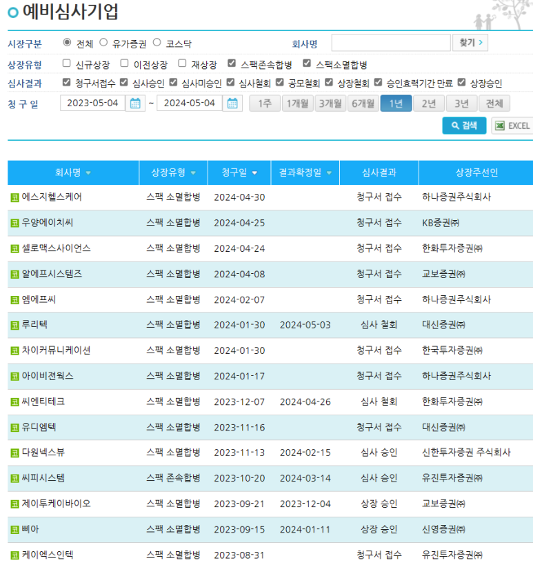Open the start date calendar picker icon
This screenshot has height=565, width=533.
tap(136, 103)
